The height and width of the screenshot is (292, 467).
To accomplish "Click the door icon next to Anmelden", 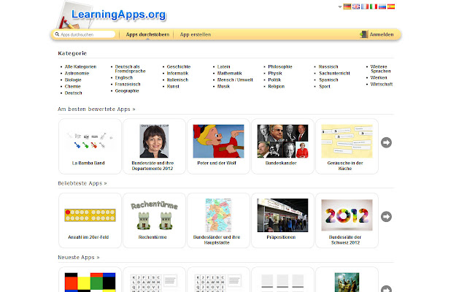I will 363,34.
